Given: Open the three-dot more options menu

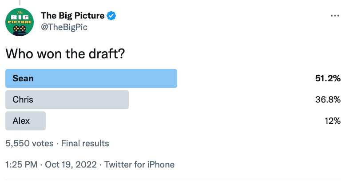Looking at the screenshot, I should tap(335, 16).
